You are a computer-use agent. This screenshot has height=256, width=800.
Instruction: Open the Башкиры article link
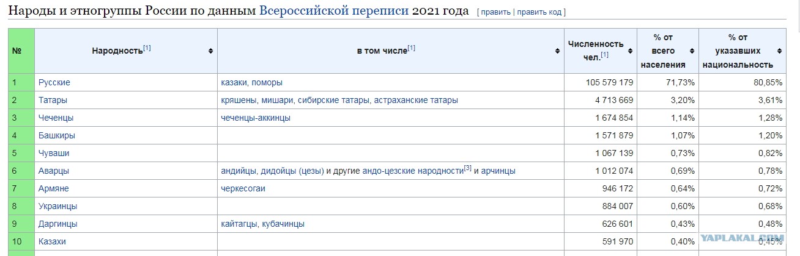click(57, 135)
